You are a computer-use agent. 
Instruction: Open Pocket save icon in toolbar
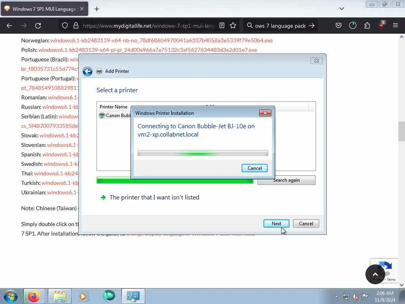[x=339, y=26]
